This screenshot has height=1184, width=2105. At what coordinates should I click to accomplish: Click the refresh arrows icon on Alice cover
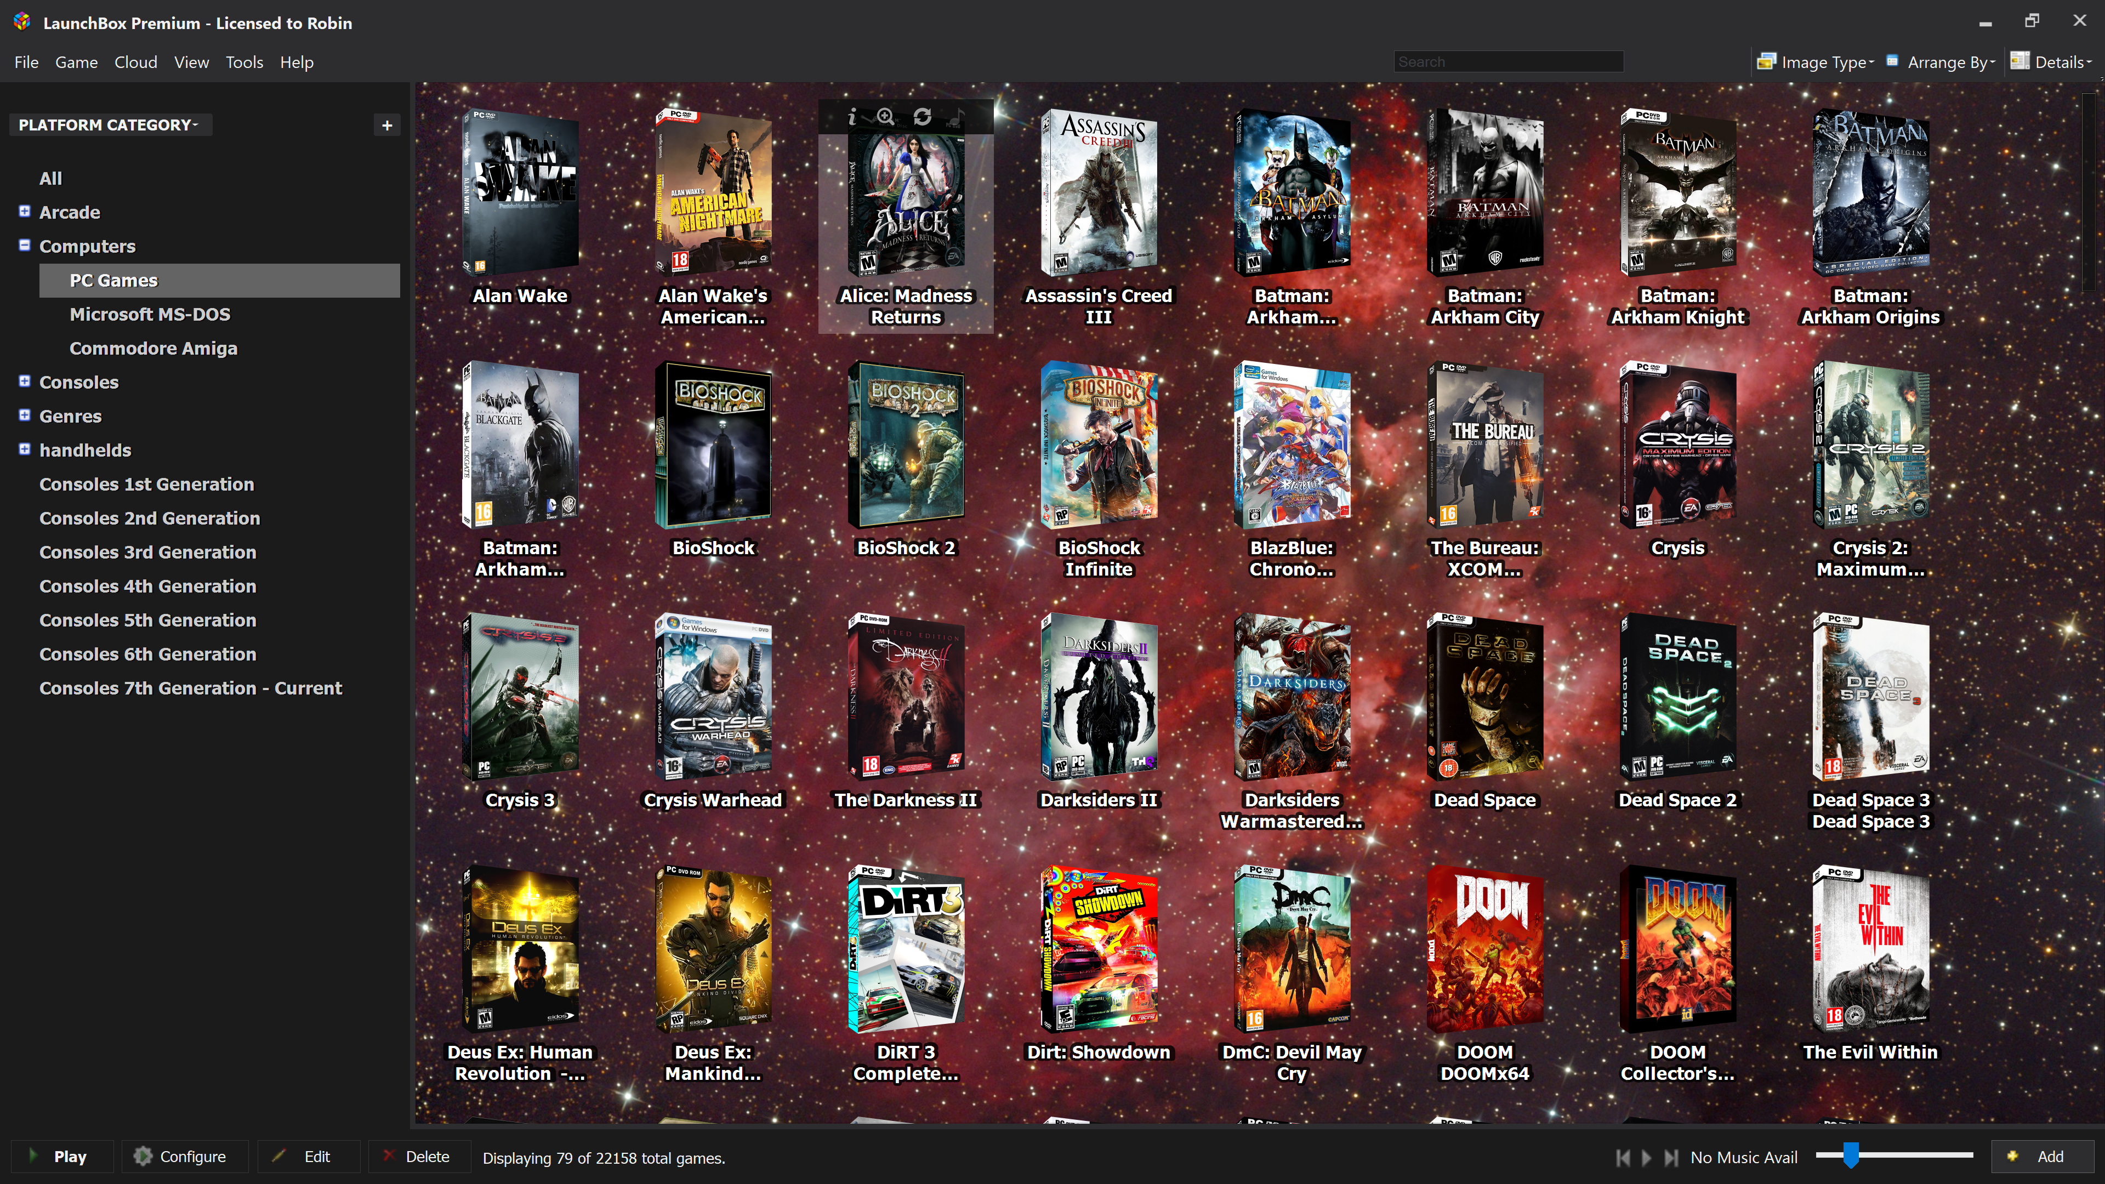point(923,117)
